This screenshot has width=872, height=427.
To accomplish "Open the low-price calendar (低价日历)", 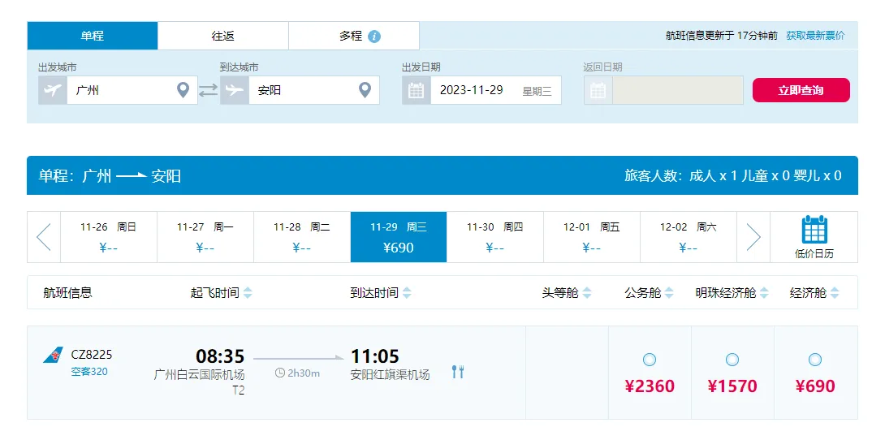I will click(x=814, y=236).
